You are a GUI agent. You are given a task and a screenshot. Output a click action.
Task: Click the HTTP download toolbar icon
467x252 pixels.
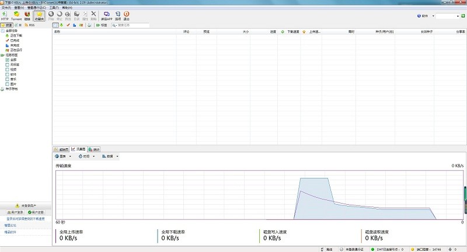[5, 15]
